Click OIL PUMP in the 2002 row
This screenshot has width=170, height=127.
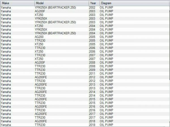click(x=107, y=8)
